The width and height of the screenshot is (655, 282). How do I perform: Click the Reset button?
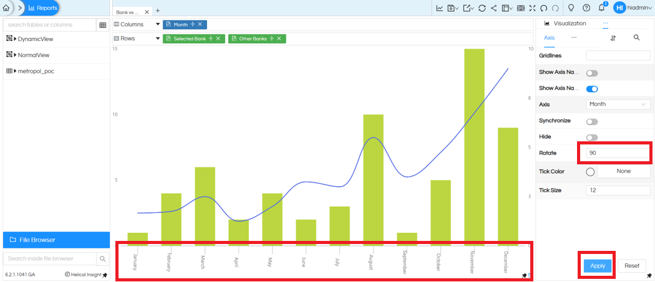pos(632,266)
